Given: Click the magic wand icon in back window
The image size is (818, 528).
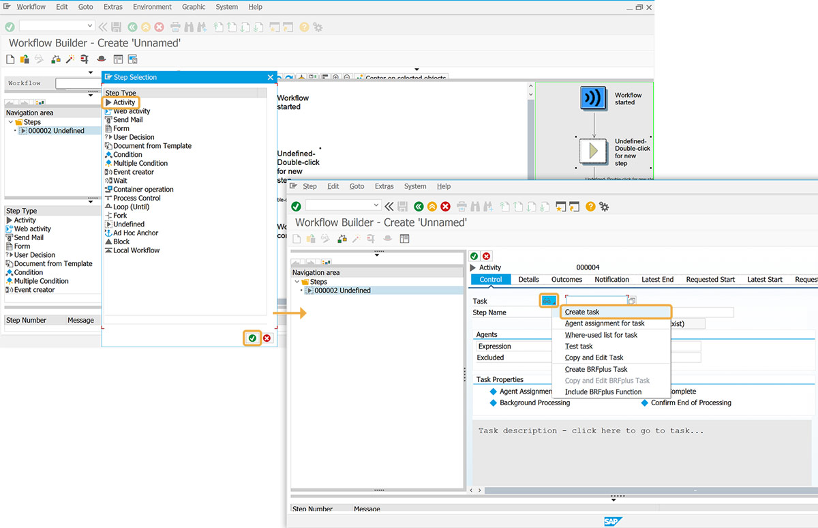Looking at the screenshot, I should pos(70,59).
